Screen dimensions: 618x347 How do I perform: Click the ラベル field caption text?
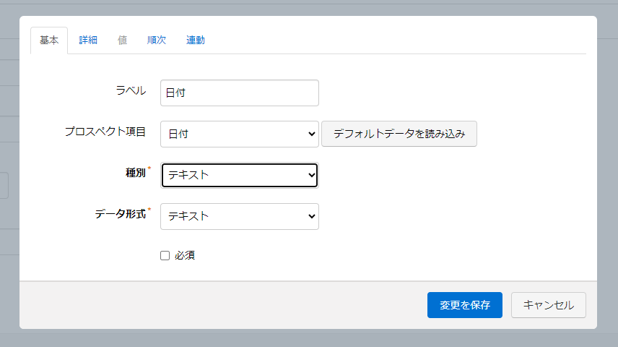[x=131, y=91]
